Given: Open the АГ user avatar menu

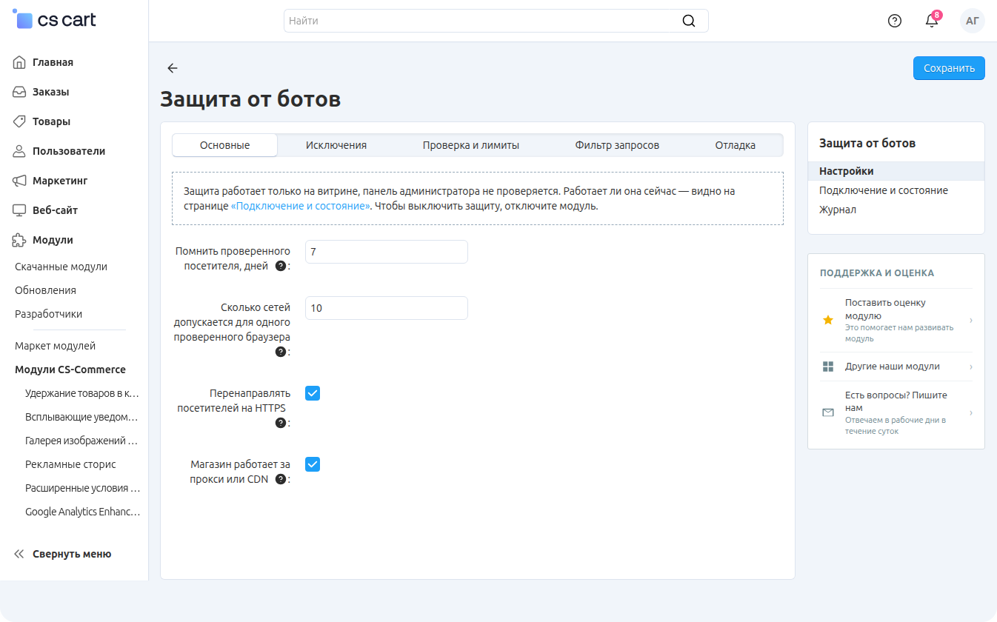Looking at the screenshot, I should pyautogui.click(x=973, y=21).
